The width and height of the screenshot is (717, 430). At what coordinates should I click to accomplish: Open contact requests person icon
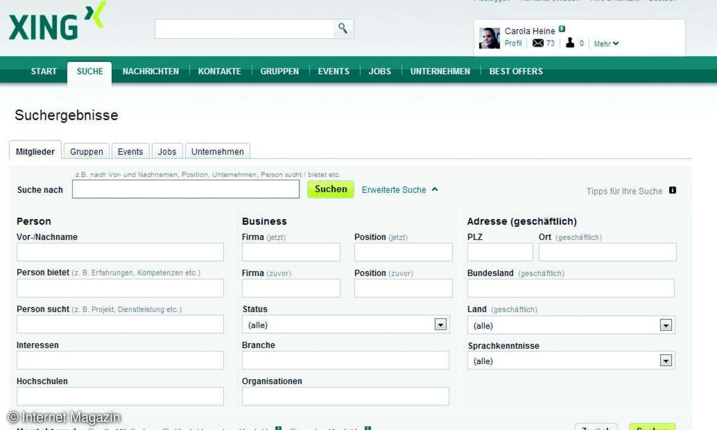(x=570, y=42)
